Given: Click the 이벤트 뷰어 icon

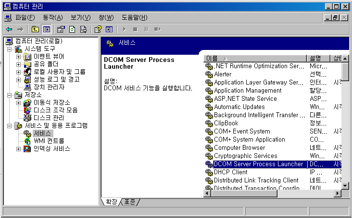Looking at the screenshot, I should (27, 57).
